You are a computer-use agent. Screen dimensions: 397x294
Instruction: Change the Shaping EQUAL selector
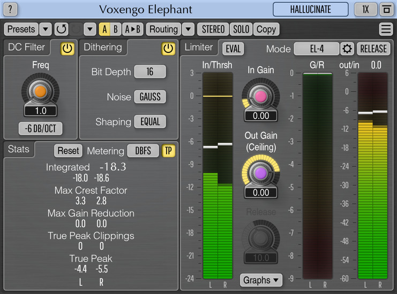point(150,122)
